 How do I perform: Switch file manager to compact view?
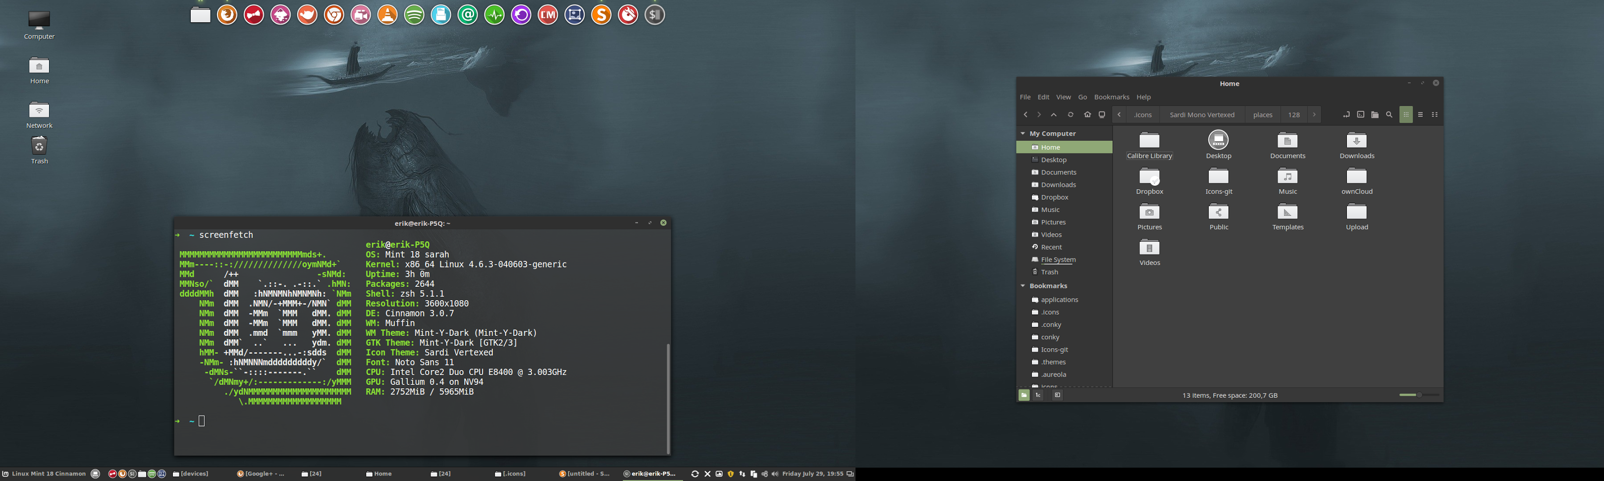click(1435, 114)
